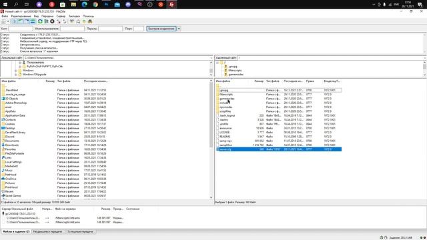Focus the Пароль input field
The height and width of the screenshot is (240, 427).
click(x=110, y=29)
